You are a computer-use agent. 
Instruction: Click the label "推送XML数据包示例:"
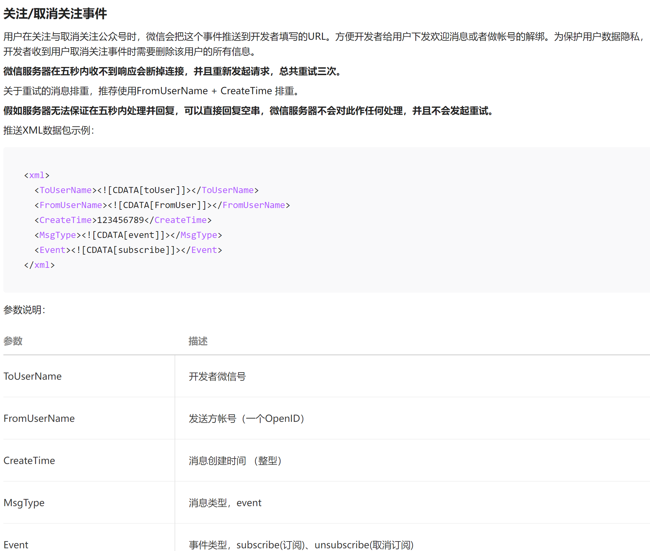pyautogui.click(x=49, y=131)
